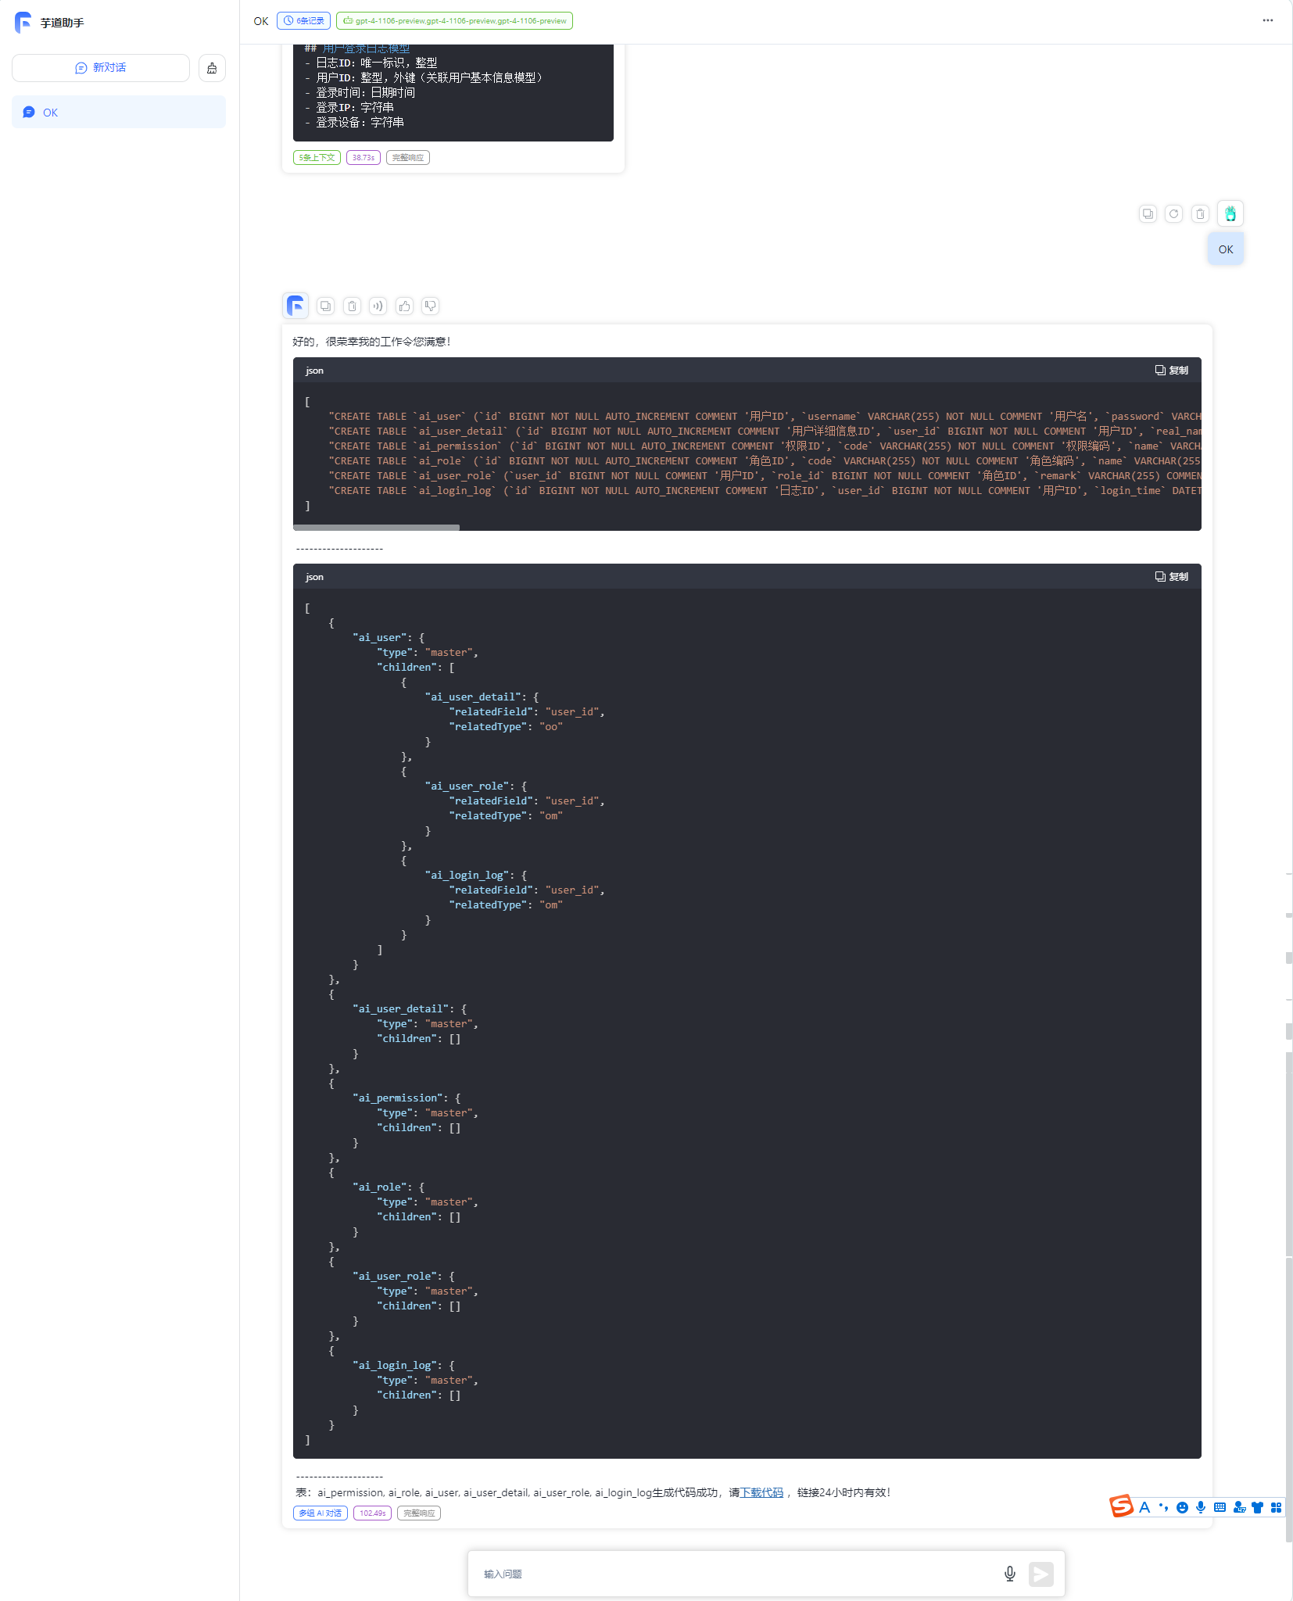Copy the second json code block (复制)
The image size is (1293, 1601).
(x=1172, y=577)
